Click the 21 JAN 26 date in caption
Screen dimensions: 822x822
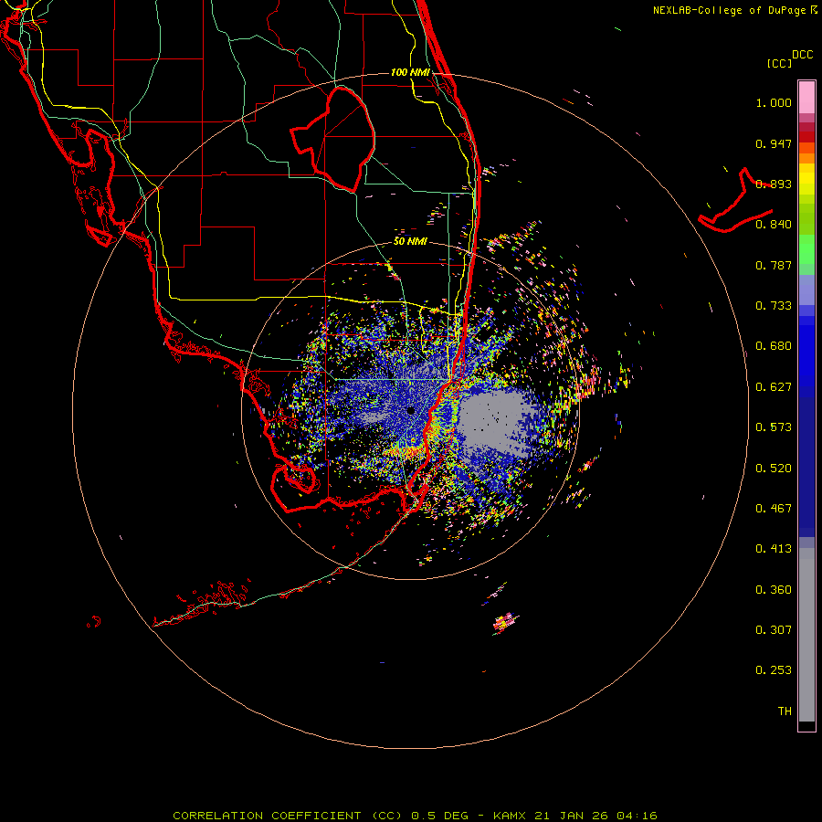573,816
